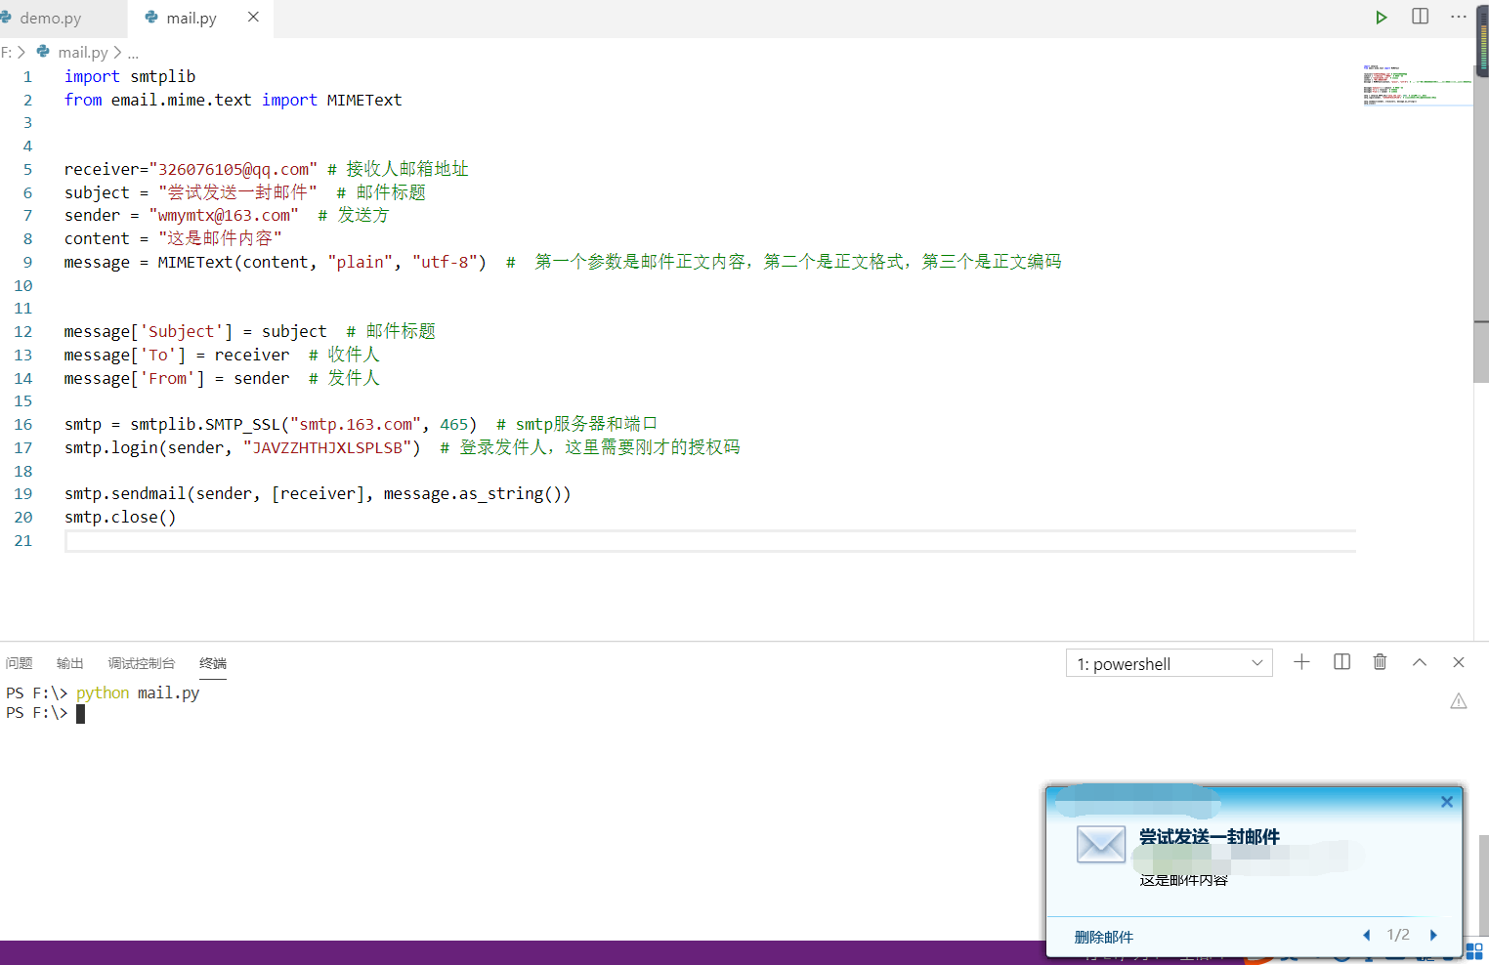Dismiss the mail notification popup
The width and height of the screenshot is (1489, 965).
click(x=1446, y=802)
